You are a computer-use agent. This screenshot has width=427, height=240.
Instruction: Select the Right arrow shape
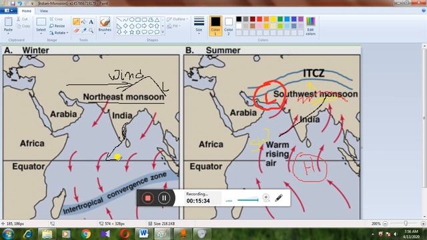coord(144,26)
